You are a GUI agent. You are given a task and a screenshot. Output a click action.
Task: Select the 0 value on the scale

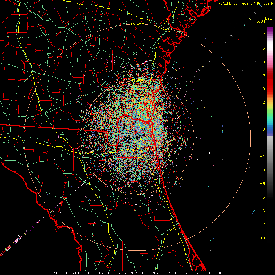coord(264,130)
